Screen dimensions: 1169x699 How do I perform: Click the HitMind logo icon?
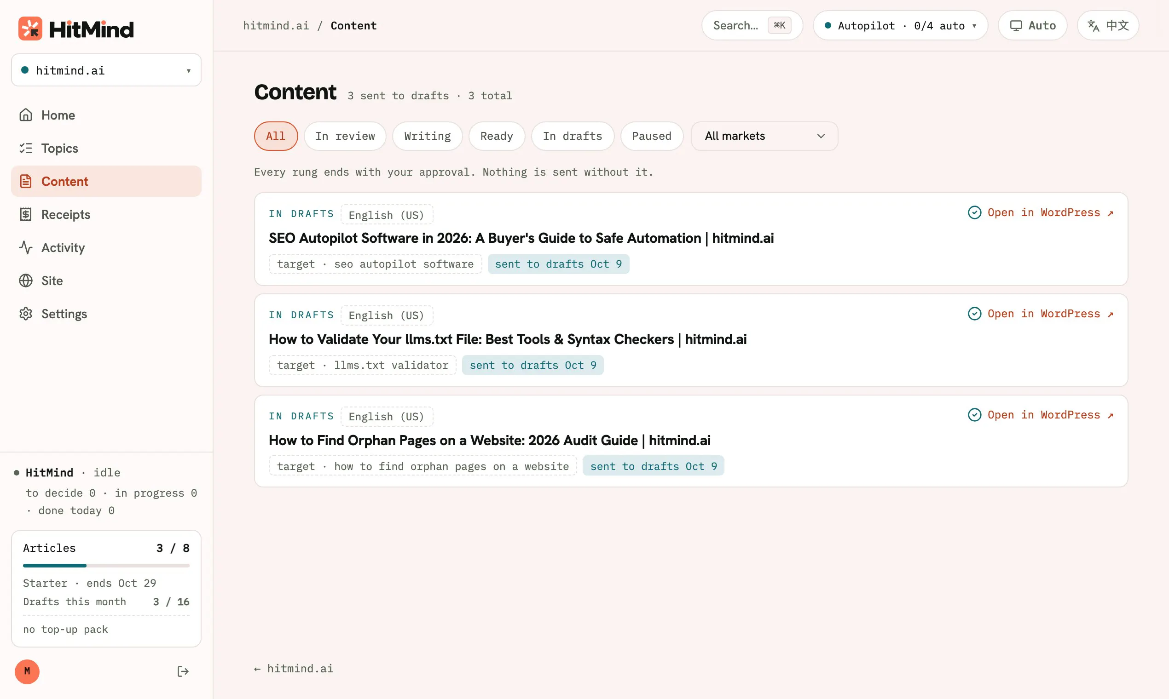point(30,29)
